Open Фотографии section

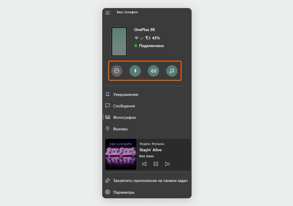tap(147, 118)
